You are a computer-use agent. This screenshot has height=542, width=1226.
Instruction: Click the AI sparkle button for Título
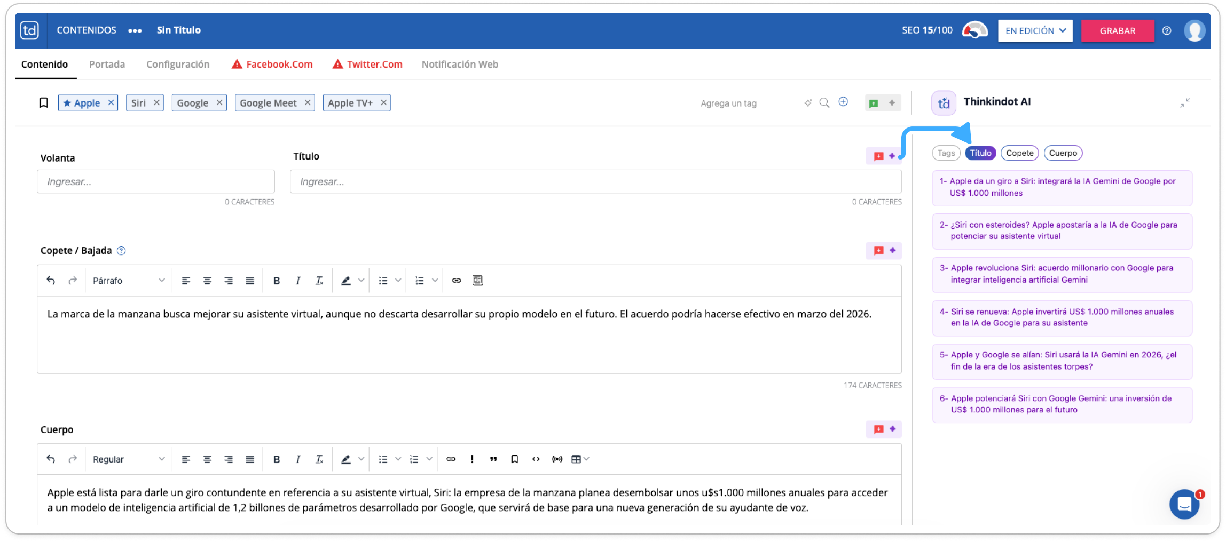[892, 156]
